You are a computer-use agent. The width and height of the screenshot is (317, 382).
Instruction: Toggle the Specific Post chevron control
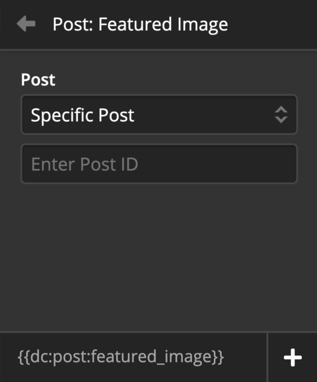[281, 115]
